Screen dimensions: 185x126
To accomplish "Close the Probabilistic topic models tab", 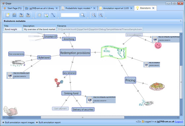I will coord(94,8).
